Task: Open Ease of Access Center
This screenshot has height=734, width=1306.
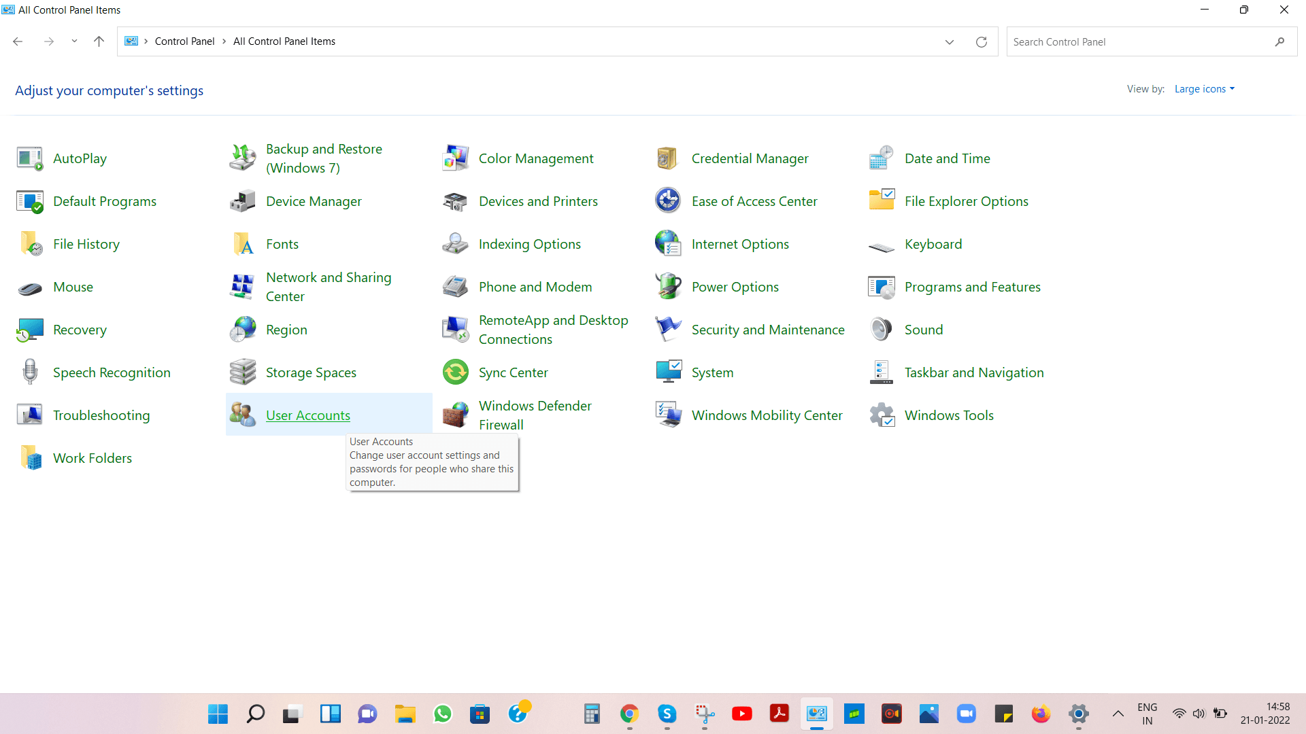Action: point(754,200)
